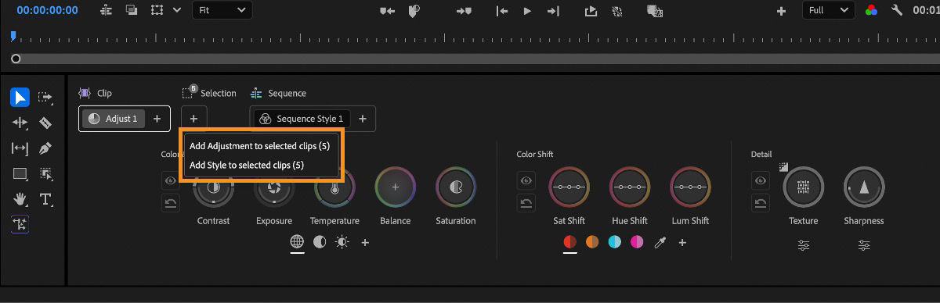
Task: Select the orange Color Shift swatch
Action: [593, 242]
